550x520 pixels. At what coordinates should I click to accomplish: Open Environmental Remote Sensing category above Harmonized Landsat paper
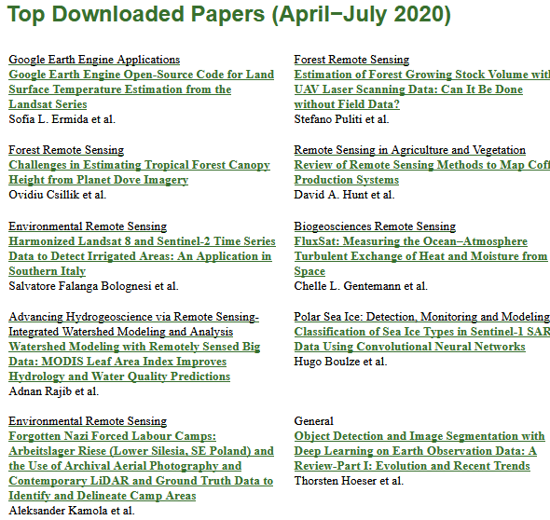coord(88,226)
